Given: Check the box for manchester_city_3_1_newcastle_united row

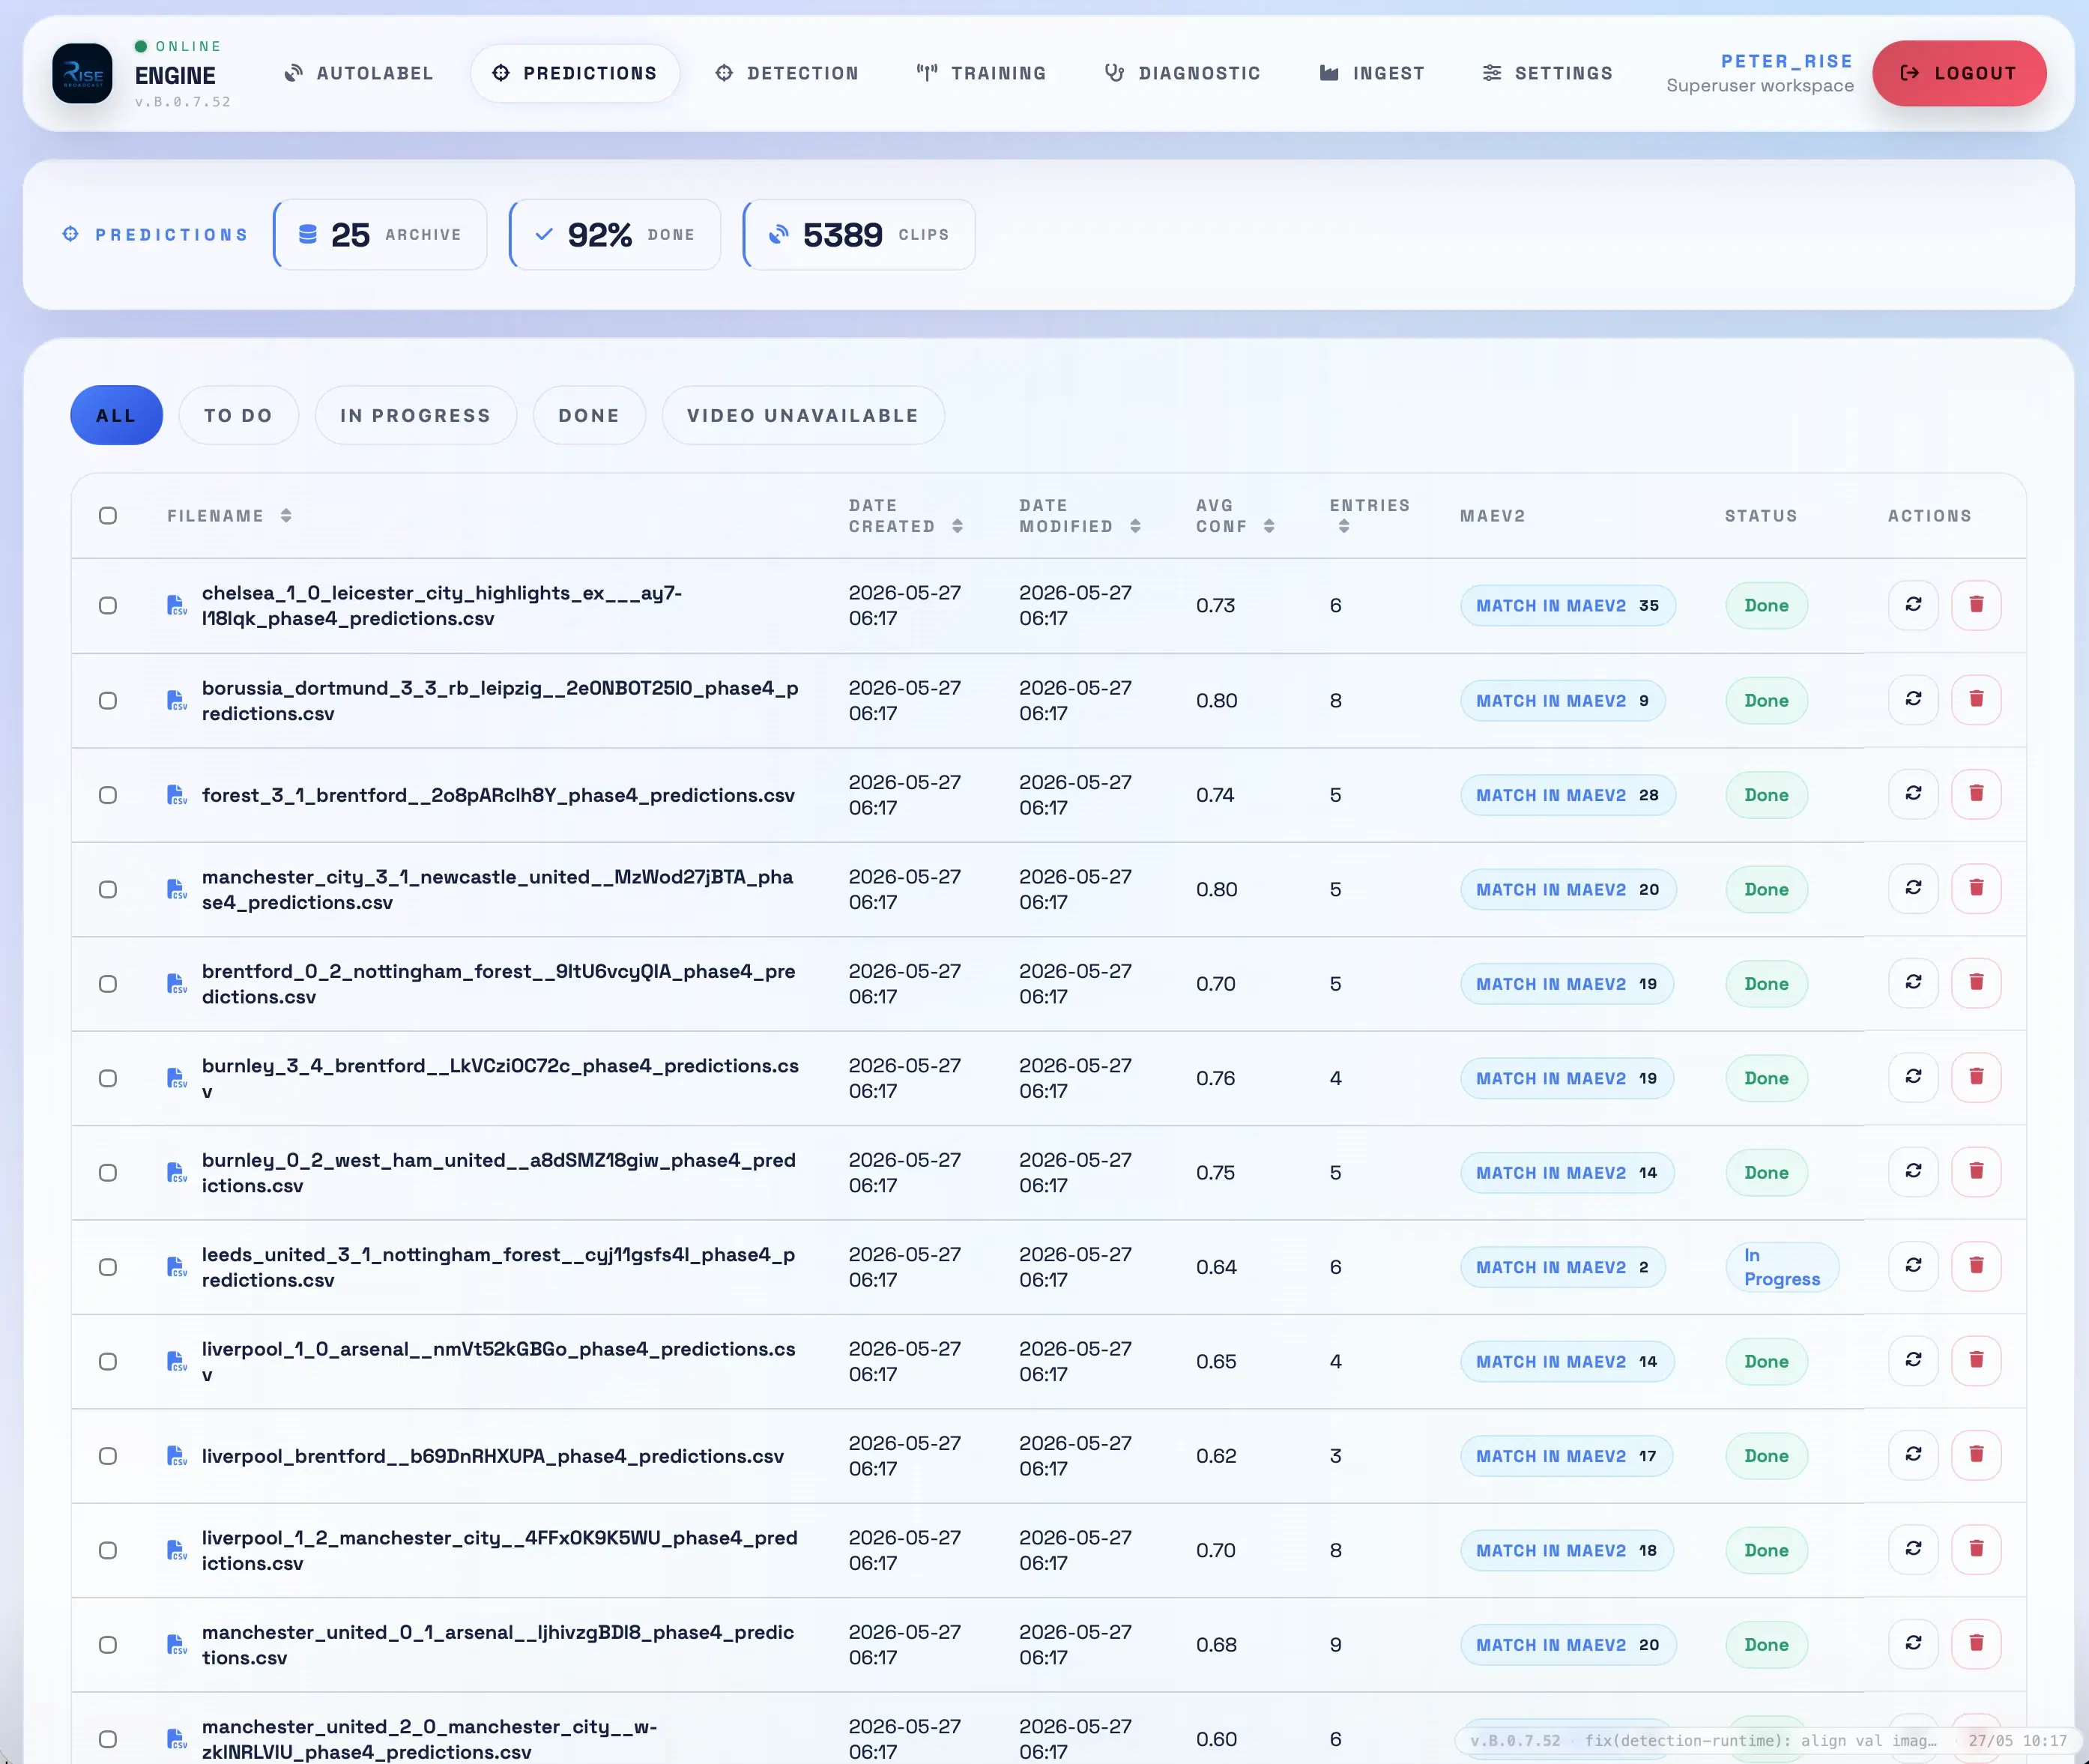Looking at the screenshot, I should point(108,890).
